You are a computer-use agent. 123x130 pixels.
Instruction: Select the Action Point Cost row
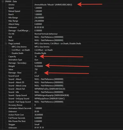[61, 115]
